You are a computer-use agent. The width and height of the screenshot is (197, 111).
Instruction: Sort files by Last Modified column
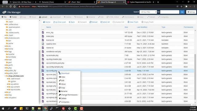(142, 27)
